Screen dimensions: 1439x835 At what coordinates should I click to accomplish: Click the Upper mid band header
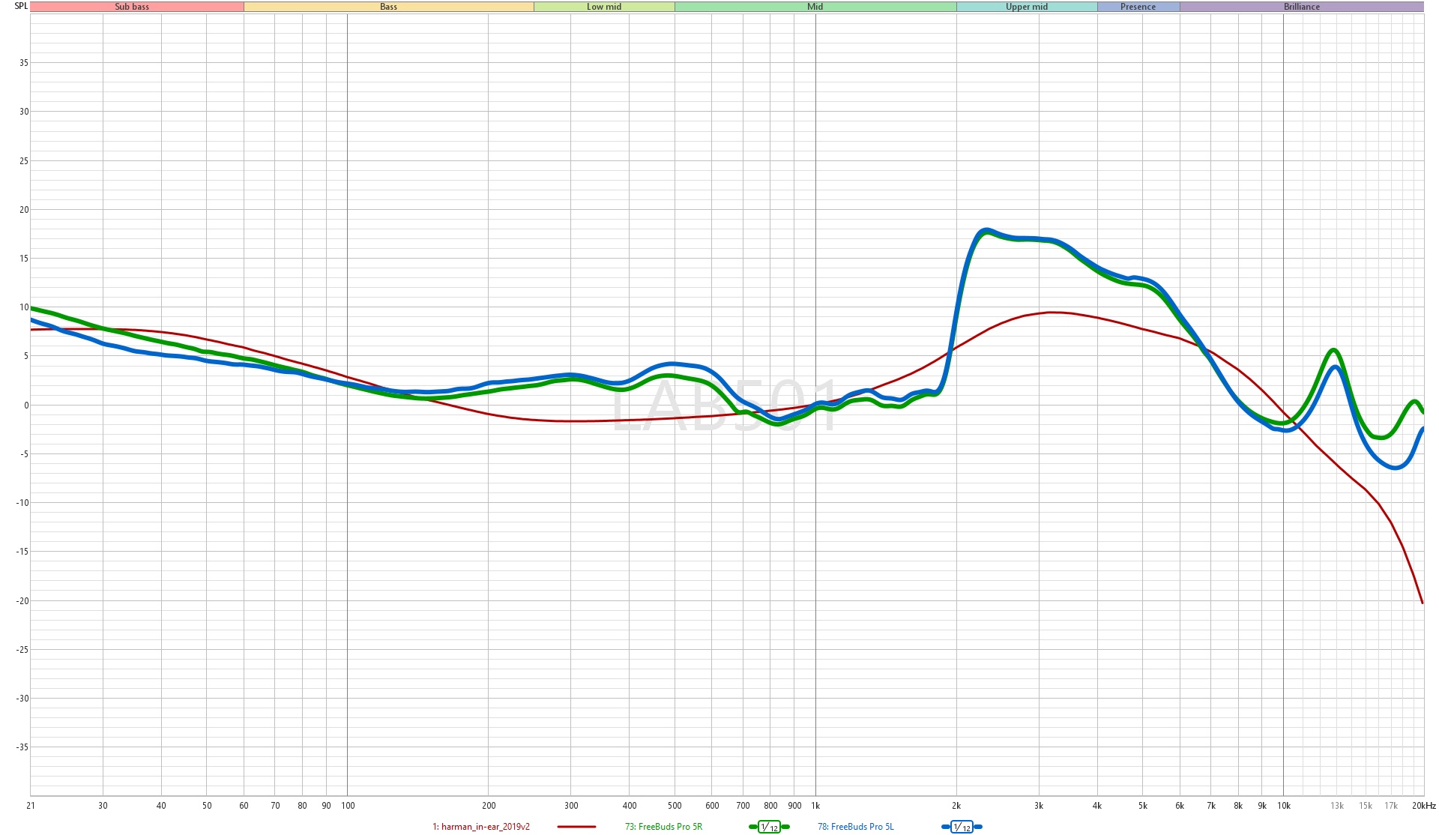(1026, 7)
